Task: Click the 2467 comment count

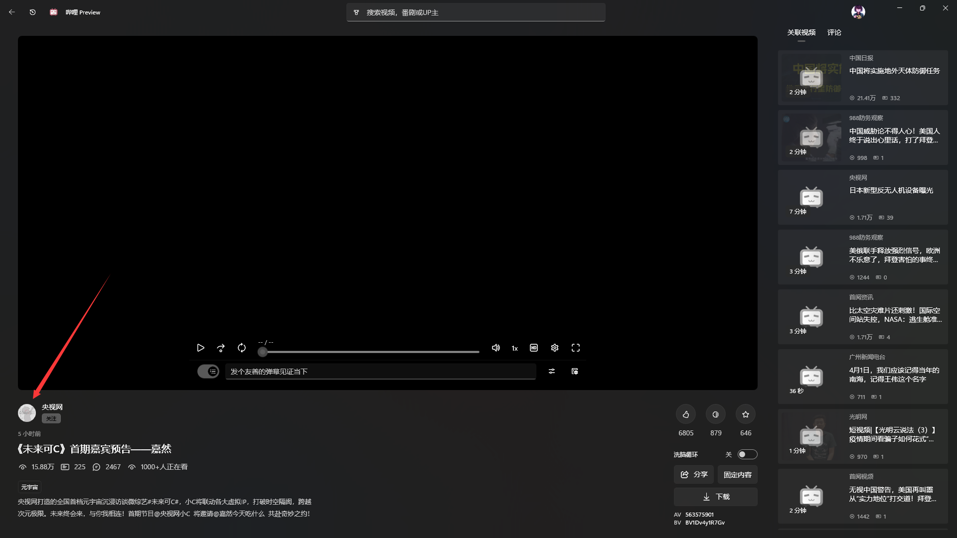Action: tap(113, 467)
